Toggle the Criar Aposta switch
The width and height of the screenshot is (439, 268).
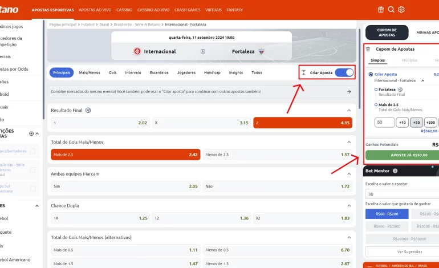[x=344, y=73]
